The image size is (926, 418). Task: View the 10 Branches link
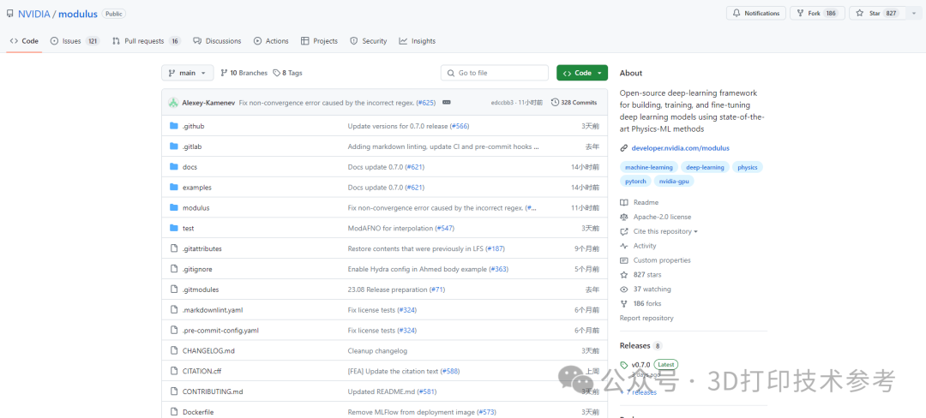(244, 73)
